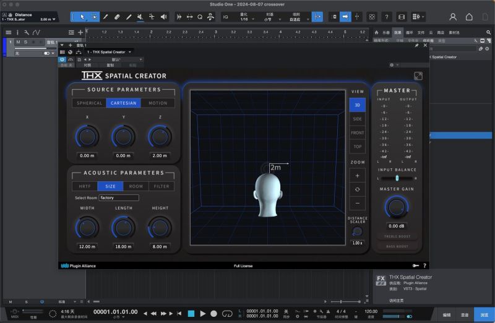Select the Listen (speaker) tool

(x=163, y=17)
